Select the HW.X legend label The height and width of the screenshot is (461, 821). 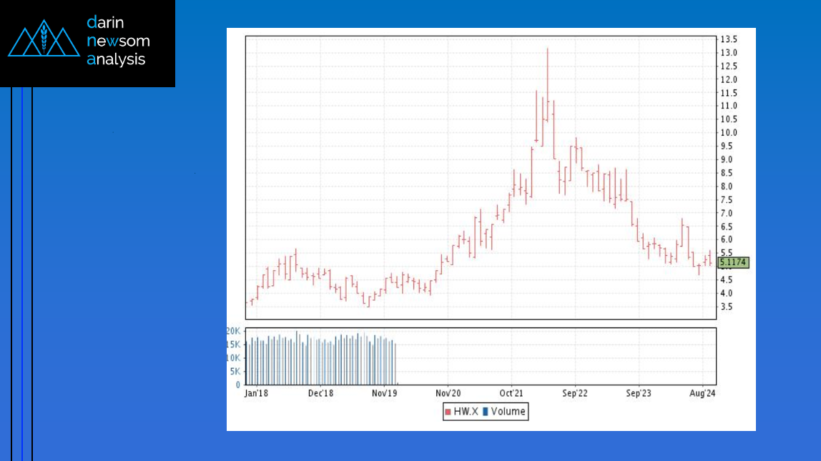pyautogui.click(x=466, y=412)
